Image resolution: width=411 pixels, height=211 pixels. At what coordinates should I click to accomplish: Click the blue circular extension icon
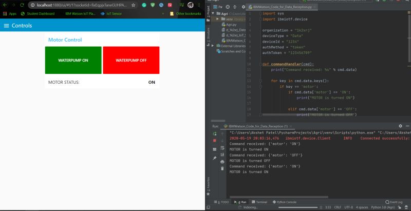coord(161,5)
